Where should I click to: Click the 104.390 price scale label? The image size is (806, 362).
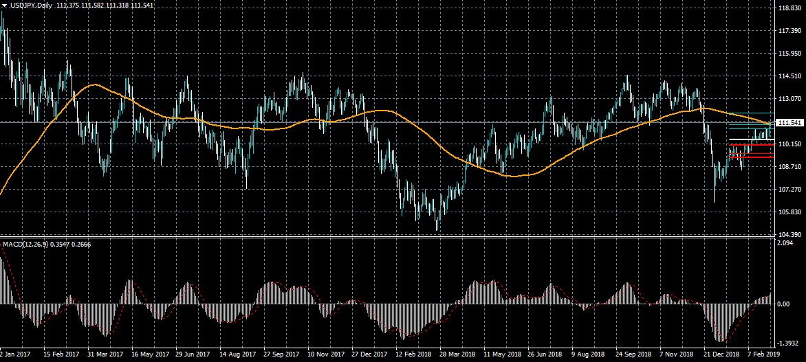point(789,234)
